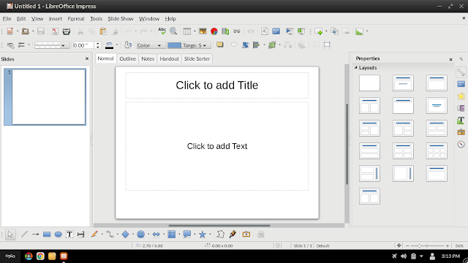Image resolution: width=468 pixels, height=263 pixels.
Task: Insert chart icon in toolbar
Action: tap(214, 31)
